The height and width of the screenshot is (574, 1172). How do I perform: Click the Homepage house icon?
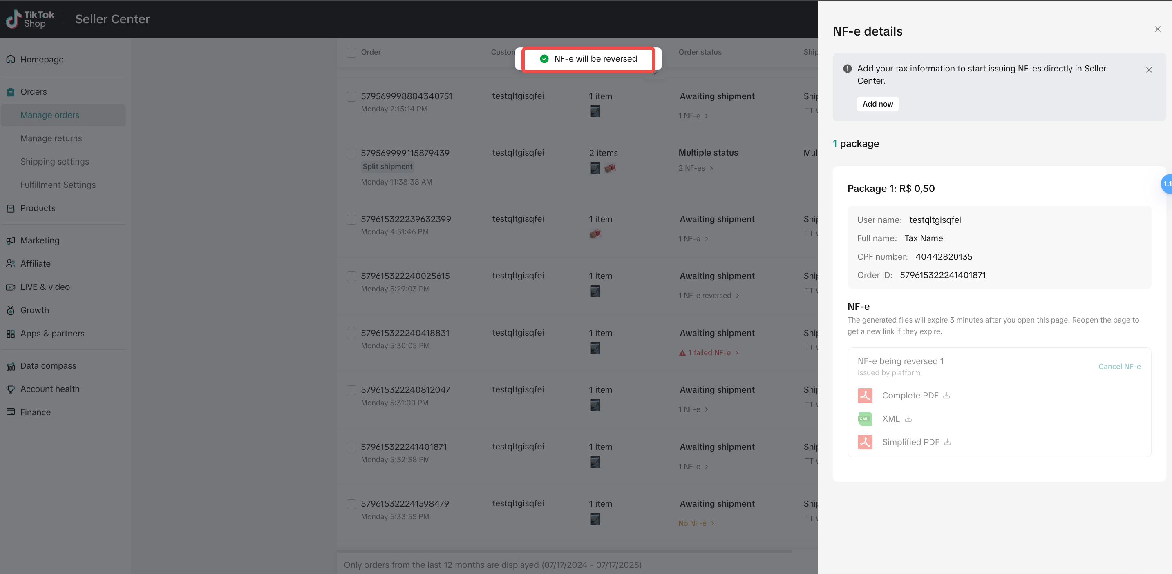click(x=11, y=59)
